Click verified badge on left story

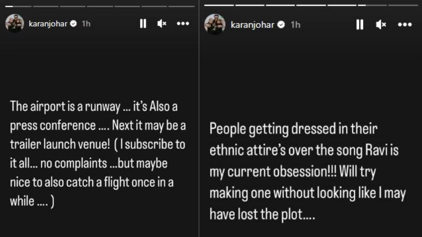[x=74, y=24]
